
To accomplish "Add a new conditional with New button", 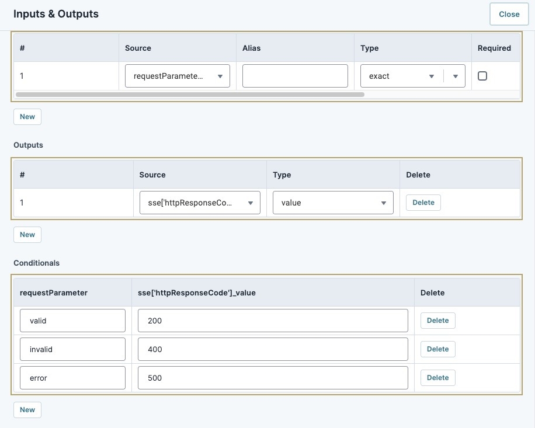I will click(x=27, y=410).
